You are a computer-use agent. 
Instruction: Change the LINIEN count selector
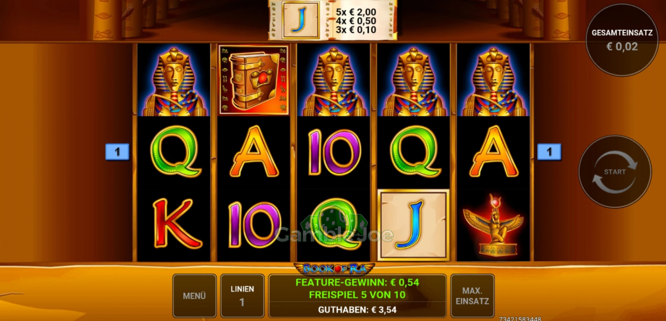[x=243, y=296]
